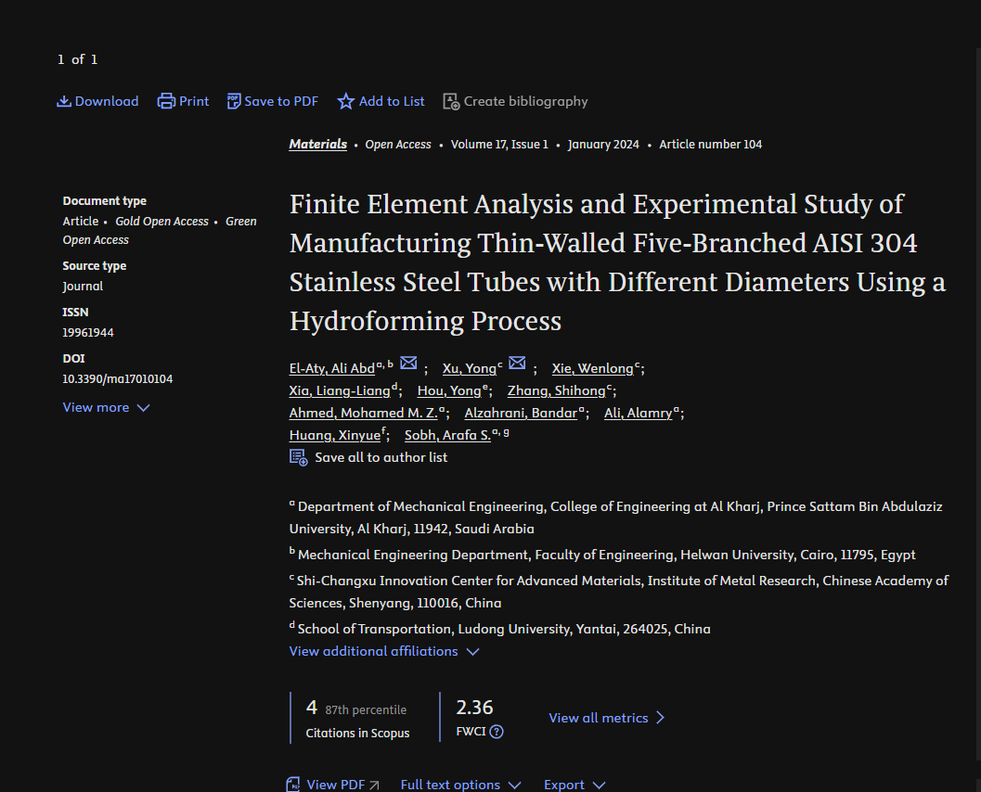Click the Create bibliography icon
981x792 pixels.
click(451, 101)
